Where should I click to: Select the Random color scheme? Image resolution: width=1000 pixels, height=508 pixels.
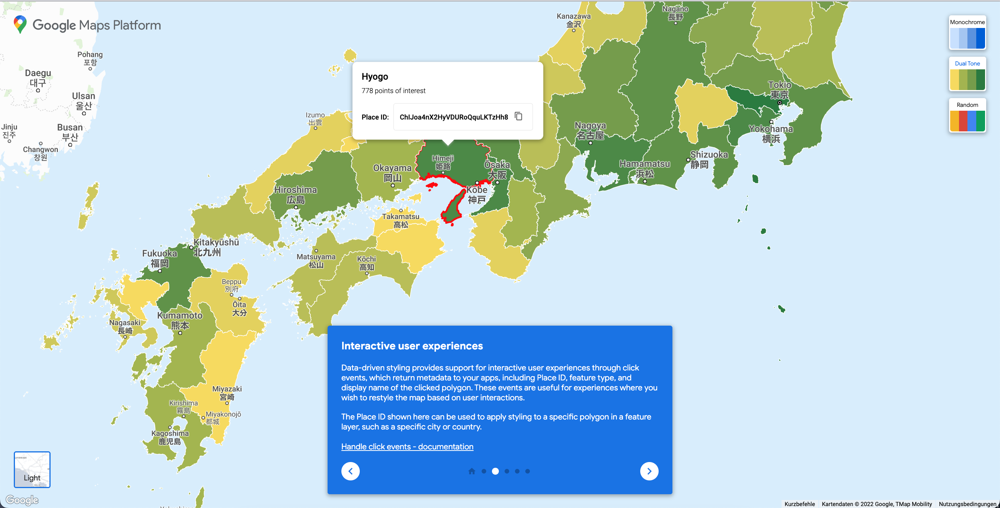(967, 116)
